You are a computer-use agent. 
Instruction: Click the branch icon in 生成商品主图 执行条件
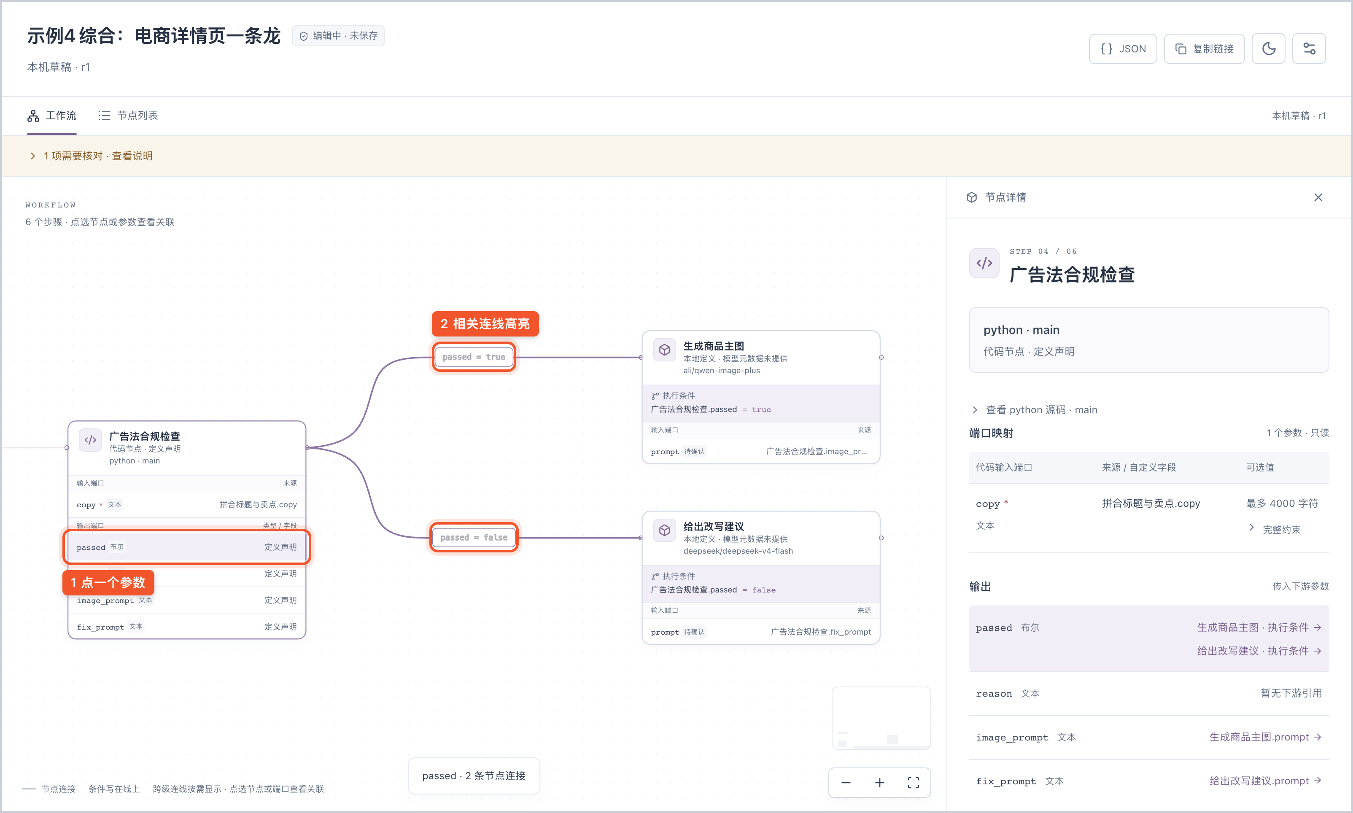pos(655,396)
